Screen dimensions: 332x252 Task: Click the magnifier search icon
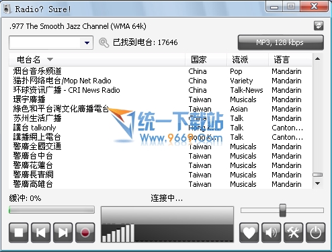(x=103, y=42)
